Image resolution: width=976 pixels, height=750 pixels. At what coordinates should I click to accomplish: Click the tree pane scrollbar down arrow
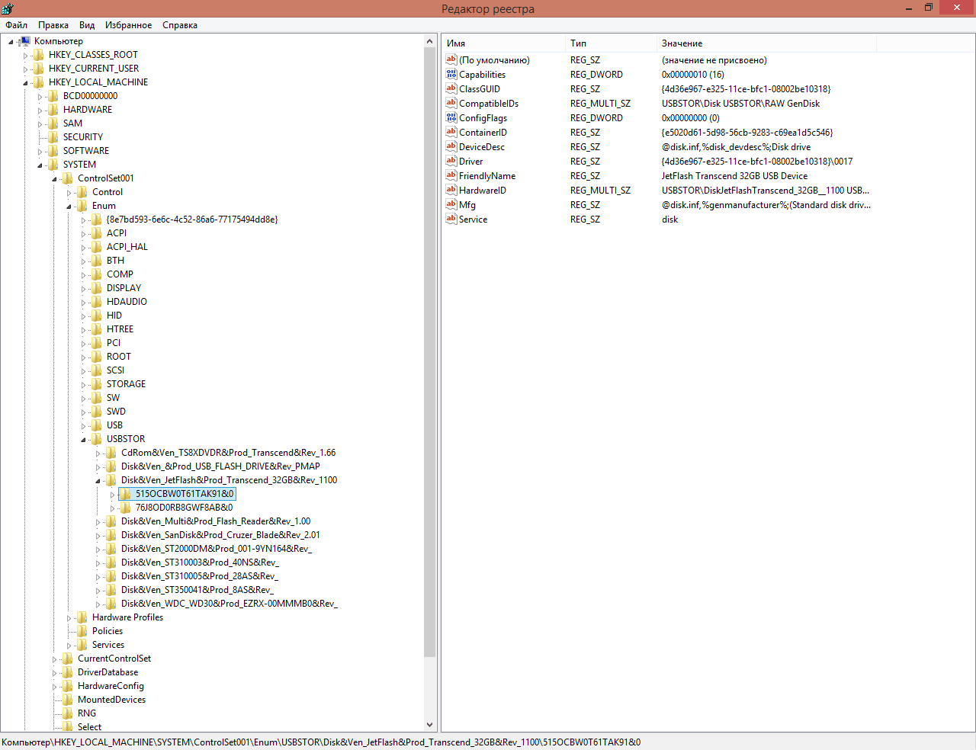point(430,725)
